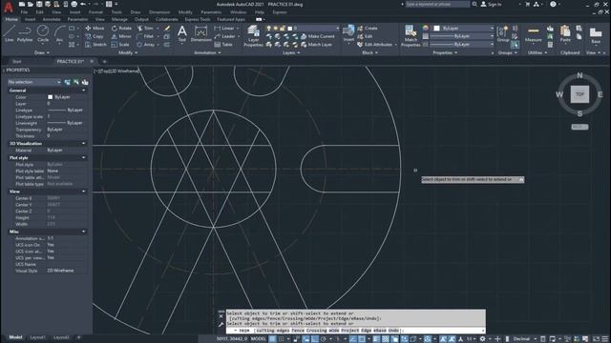Collapse the View properties section
The image size is (611, 343).
click(x=83, y=192)
